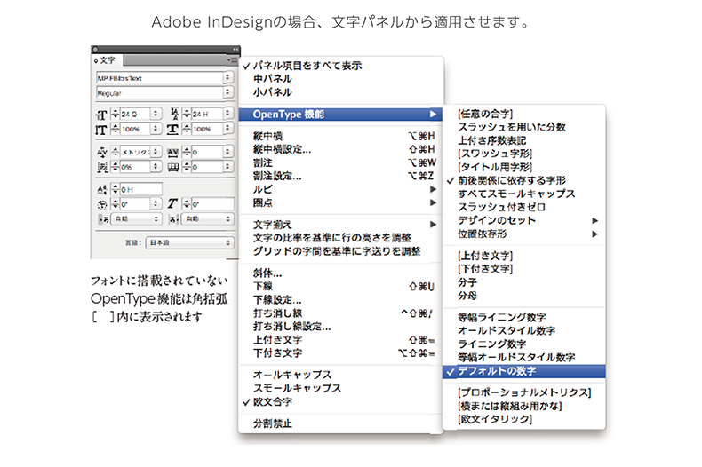Step the tracking value 0

[x=187, y=152]
